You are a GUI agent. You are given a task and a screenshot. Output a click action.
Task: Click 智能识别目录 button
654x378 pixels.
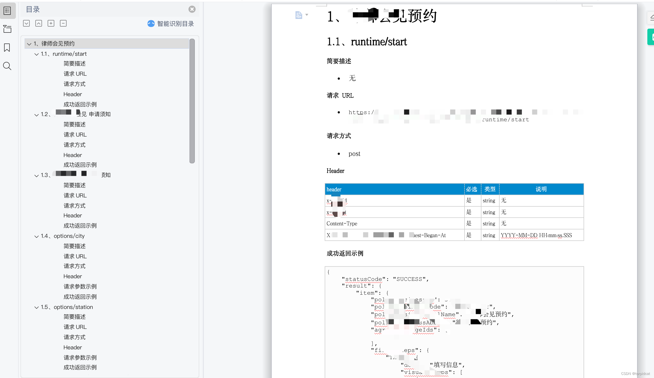coord(171,24)
